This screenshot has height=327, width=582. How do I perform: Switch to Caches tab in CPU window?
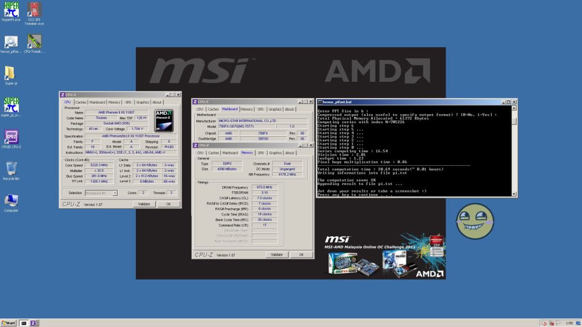(81, 102)
